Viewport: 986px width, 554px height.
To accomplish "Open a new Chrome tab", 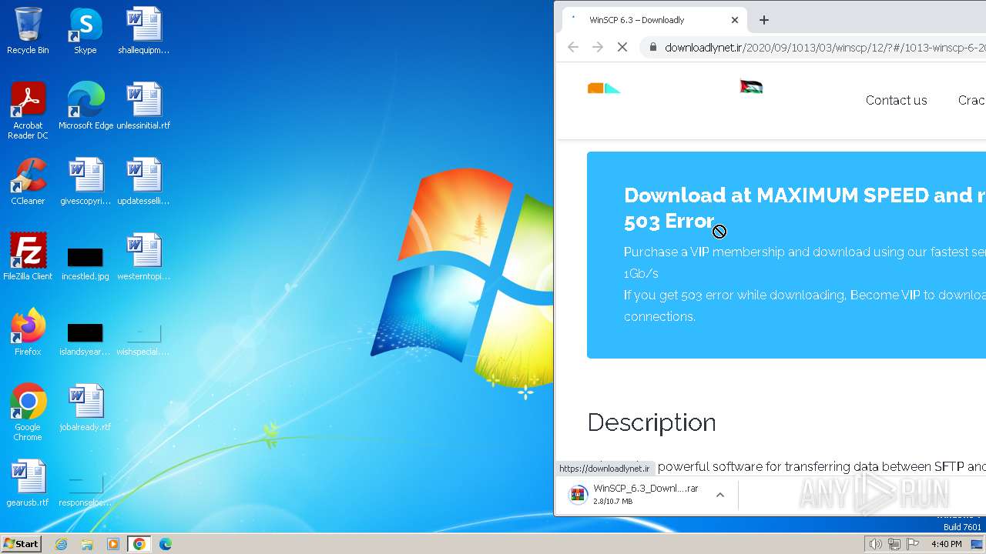I will tap(764, 20).
